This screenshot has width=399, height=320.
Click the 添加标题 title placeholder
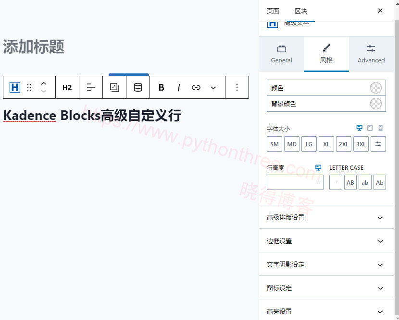34,47
